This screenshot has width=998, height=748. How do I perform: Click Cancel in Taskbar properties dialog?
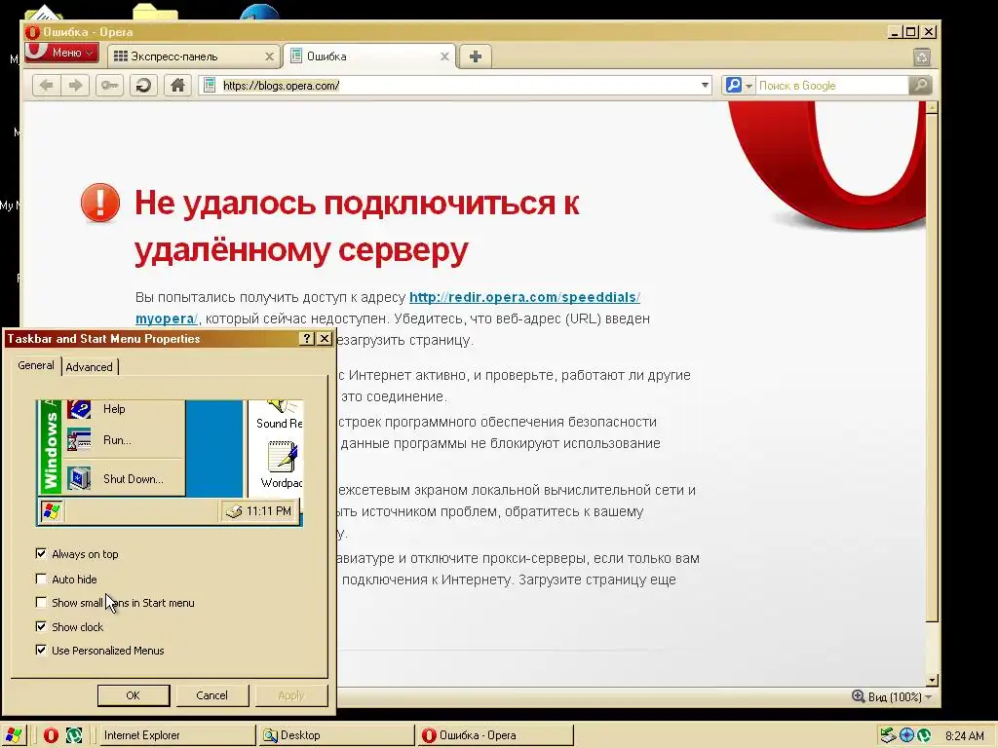point(211,695)
